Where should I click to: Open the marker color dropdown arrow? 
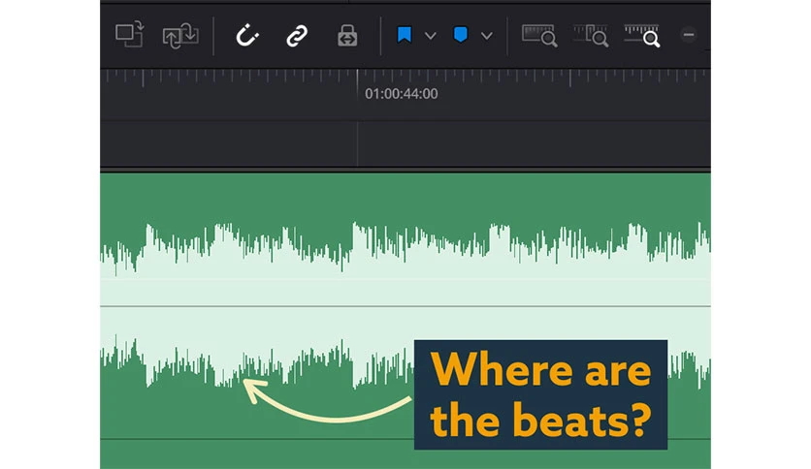click(486, 36)
